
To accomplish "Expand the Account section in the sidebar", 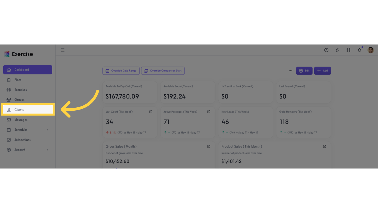I will (27, 149).
